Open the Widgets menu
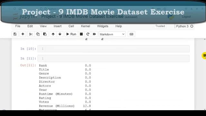The image size is (206, 116). point(103,26)
